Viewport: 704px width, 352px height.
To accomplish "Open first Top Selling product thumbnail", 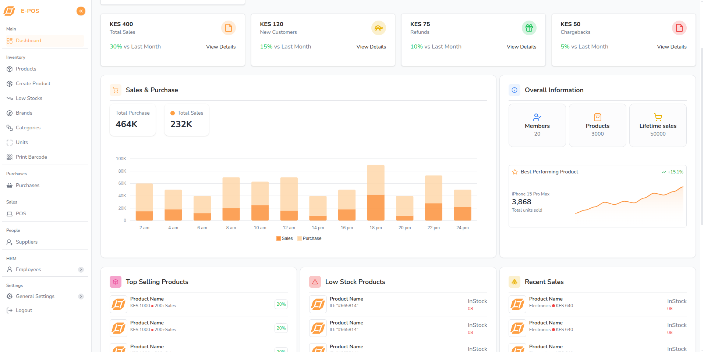I will pyautogui.click(x=118, y=304).
